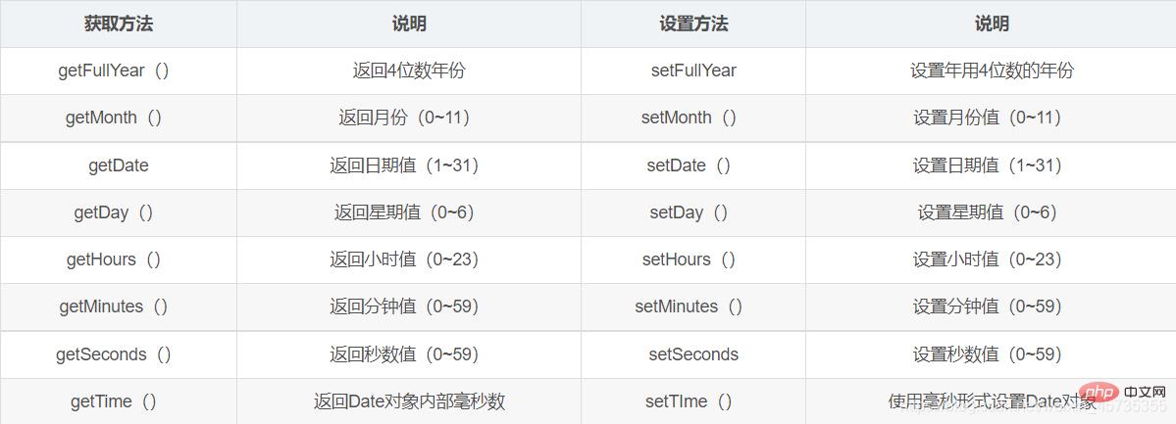The height and width of the screenshot is (424, 1176).
Task: Click the getDay() cell
Action: click(x=114, y=212)
